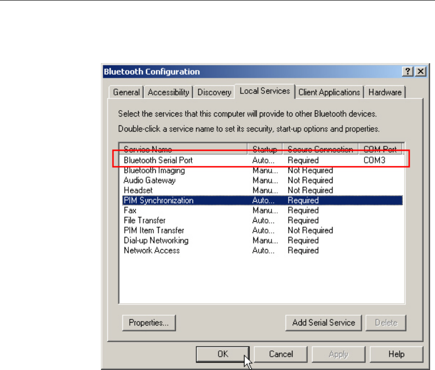This screenshot has width=435, height=370.
Task: Select the Local Services tab
Action: [265, 91]
